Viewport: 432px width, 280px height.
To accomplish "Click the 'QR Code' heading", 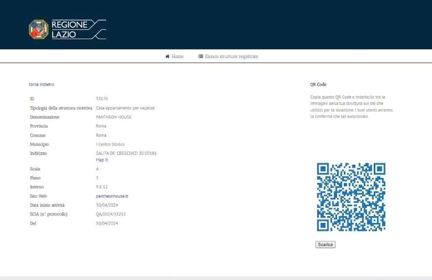I will point(318,84).
